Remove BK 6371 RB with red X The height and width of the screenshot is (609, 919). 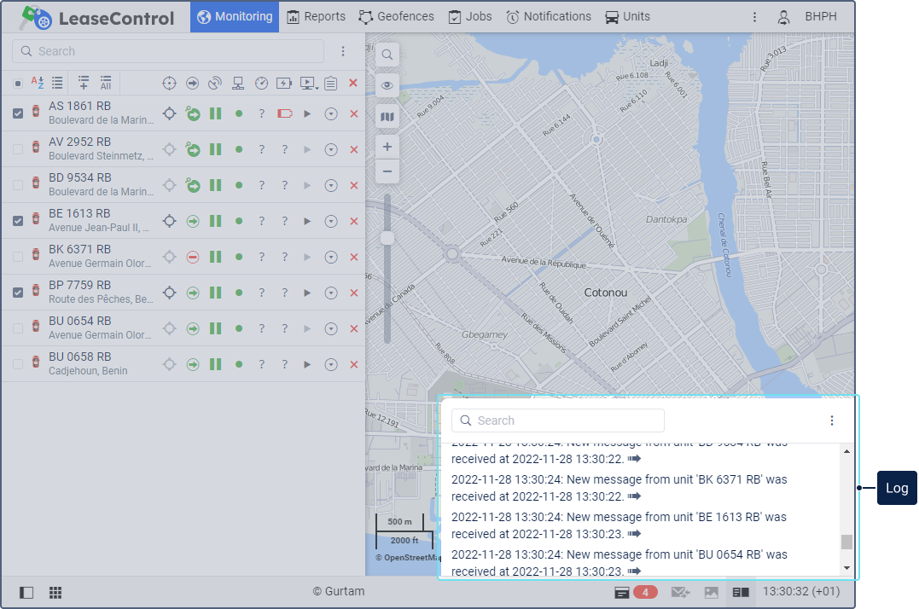(x=353, y=257)
